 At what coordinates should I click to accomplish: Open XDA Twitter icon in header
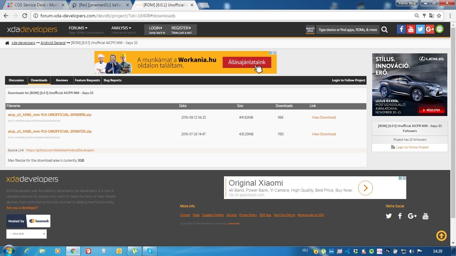coord(420,29)
